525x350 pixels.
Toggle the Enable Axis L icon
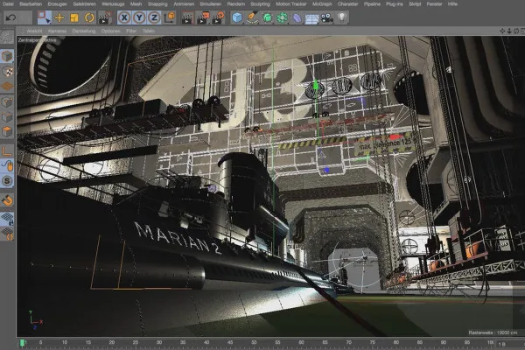click(7, 151)
